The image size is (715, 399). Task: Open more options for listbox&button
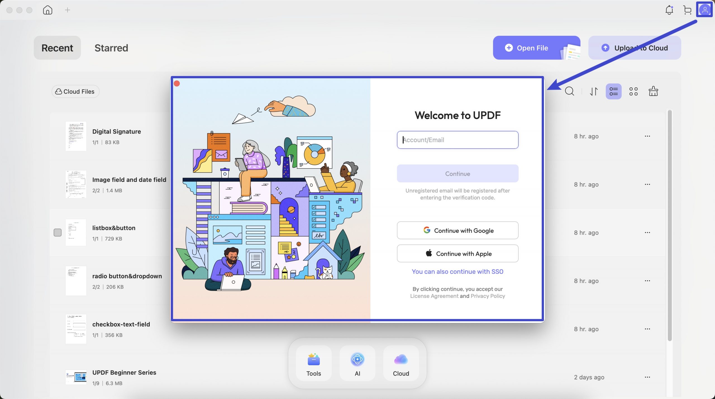[x=647, y=232]
